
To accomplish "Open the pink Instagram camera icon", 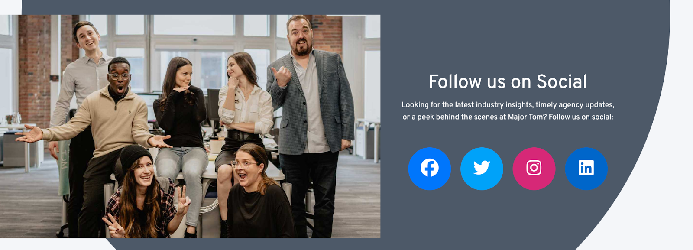I will [534, 169].
